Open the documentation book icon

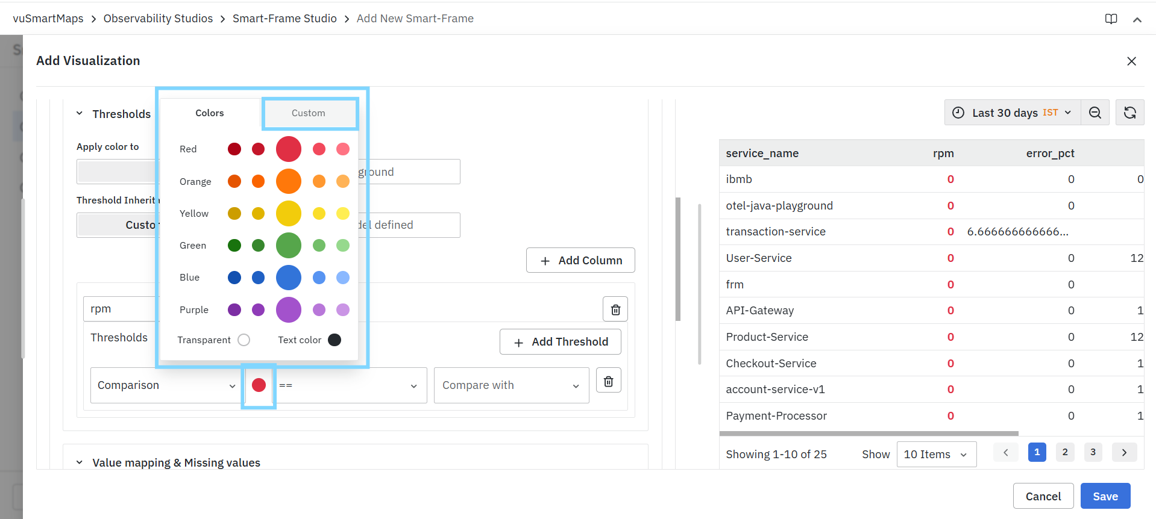pos(1111,19)
